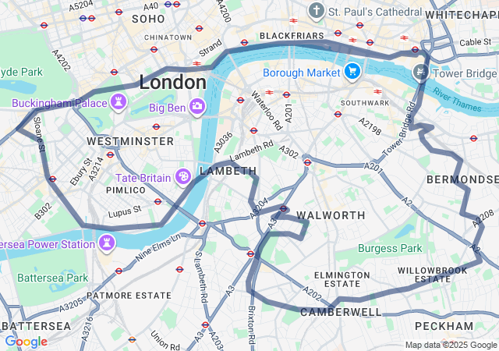Screen dimensions: 499x351
Task: Select the Burgess Park label
Action: click(x=390, y=248)
